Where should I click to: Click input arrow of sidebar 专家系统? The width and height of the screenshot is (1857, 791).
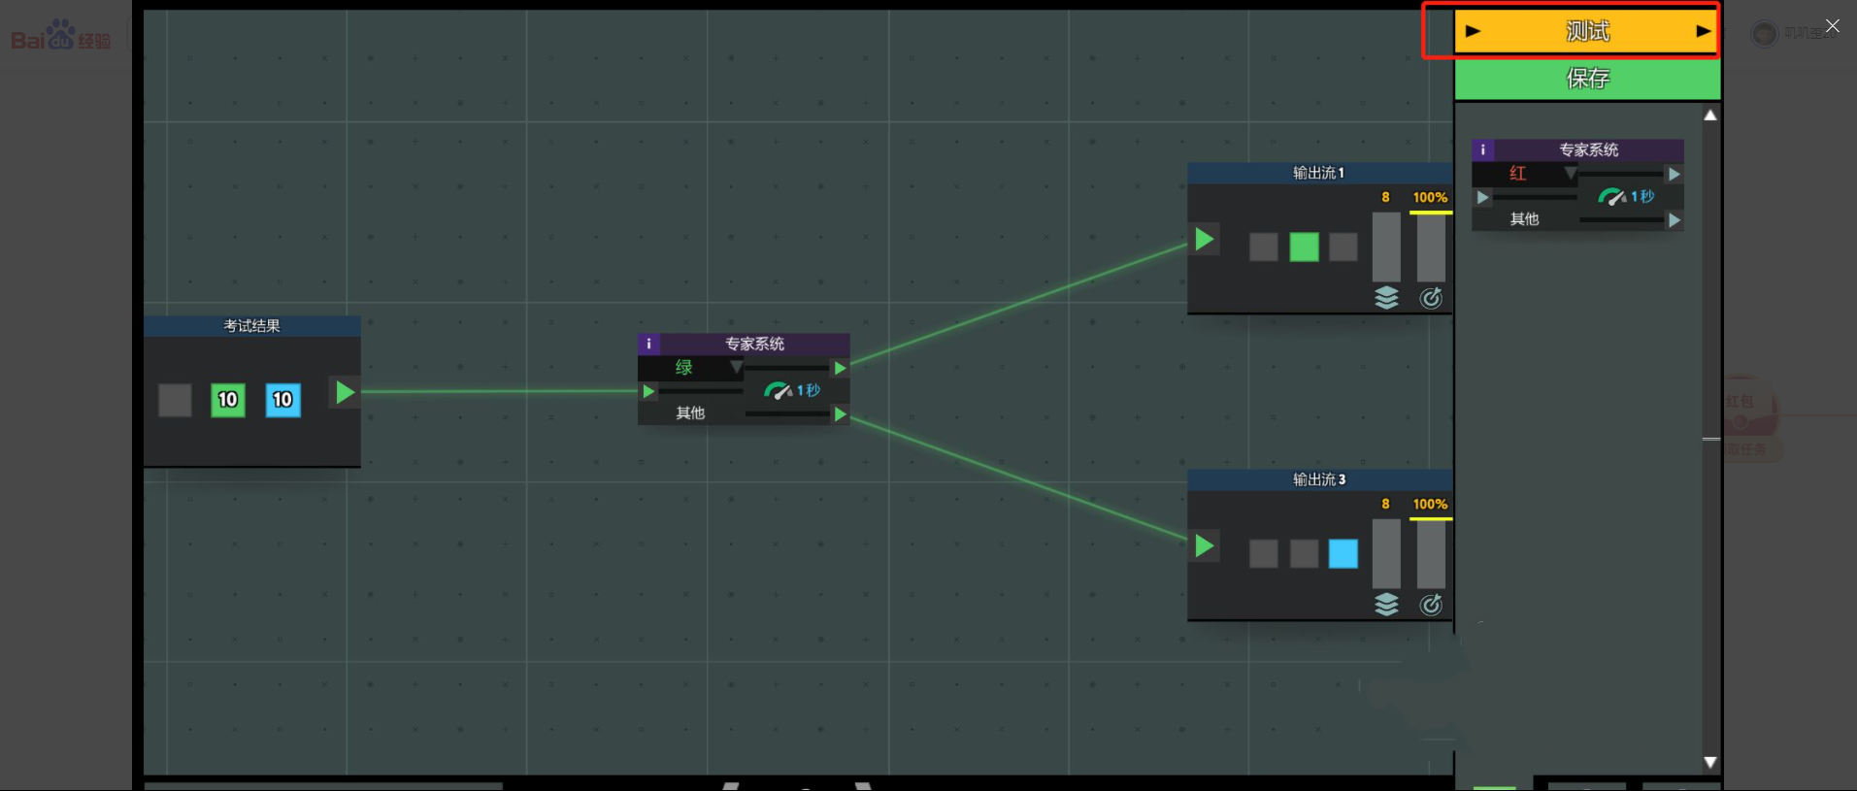point(1482,197)
